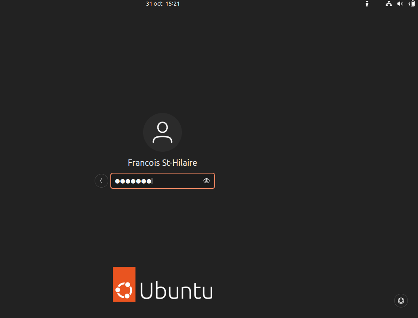
Task: Click the white Ubuntu wordmark text
Action: click(176, 290)
